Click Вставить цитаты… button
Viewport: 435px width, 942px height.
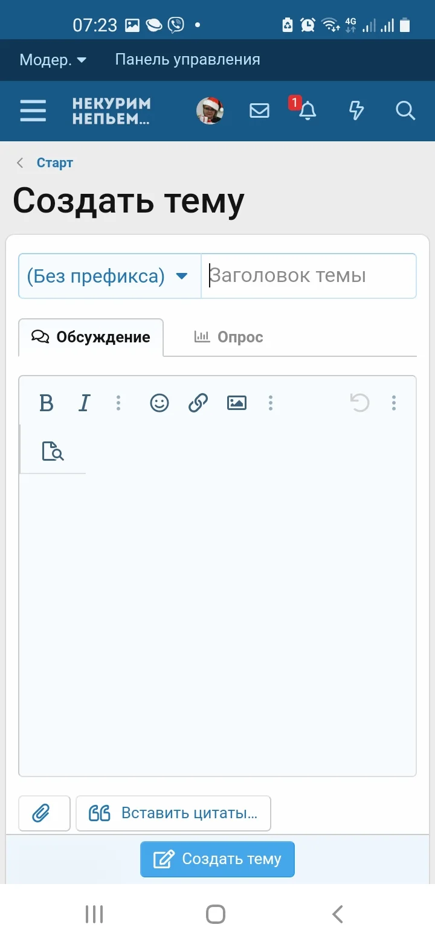tap(173, 813)
